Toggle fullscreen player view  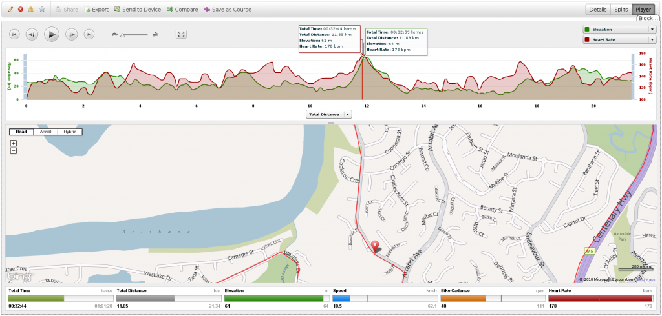pos(181,35)
